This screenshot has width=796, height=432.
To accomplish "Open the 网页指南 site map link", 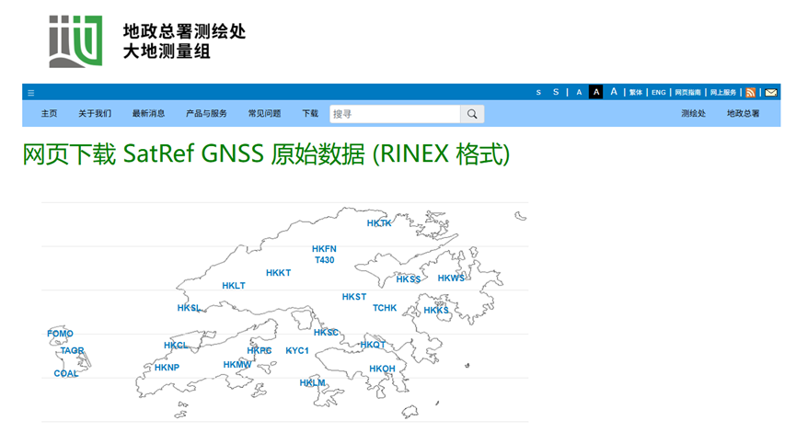I will tap(687, 93).
